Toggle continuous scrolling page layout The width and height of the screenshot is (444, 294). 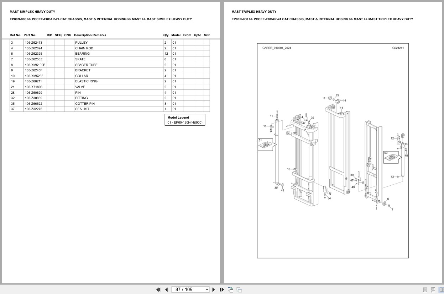tap(433, 289)
